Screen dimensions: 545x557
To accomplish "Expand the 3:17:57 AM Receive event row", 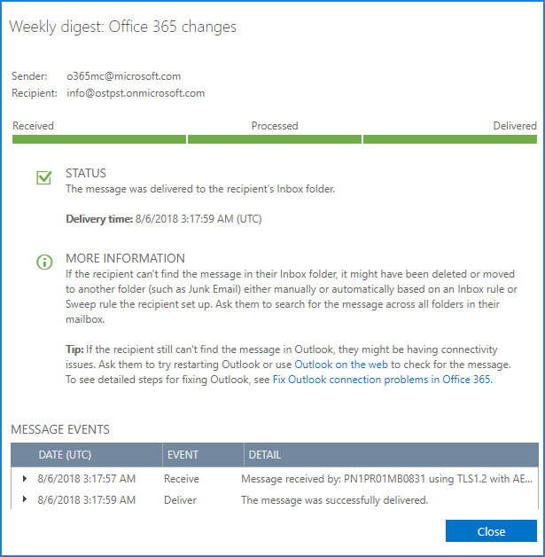I will tap(25, 478).
